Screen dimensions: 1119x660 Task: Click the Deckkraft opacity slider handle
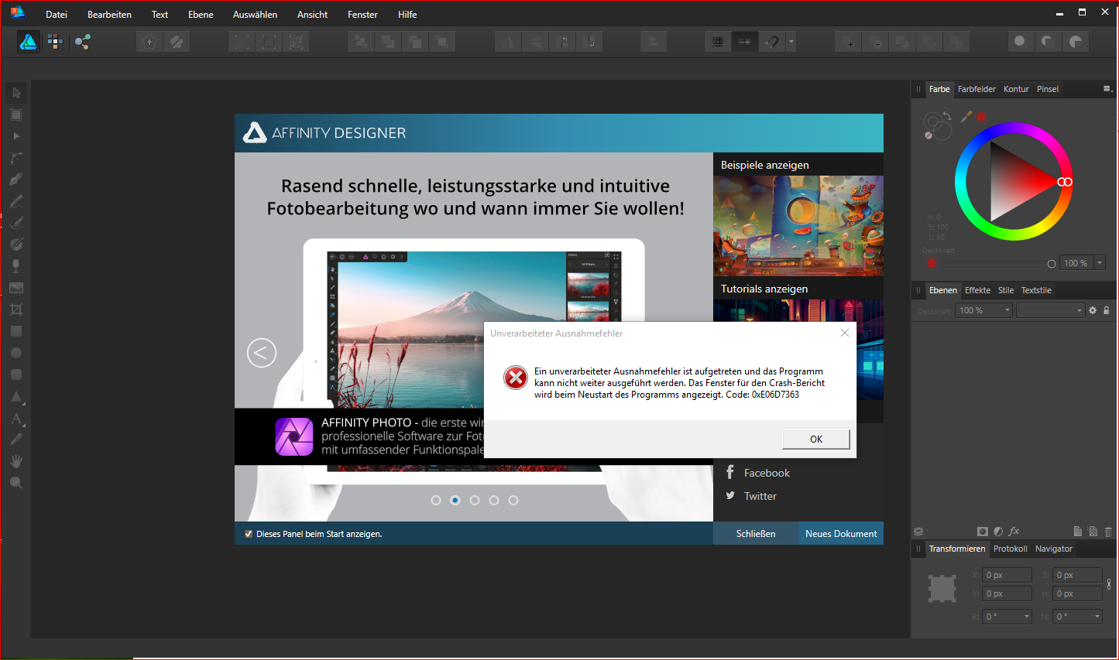1051,264
